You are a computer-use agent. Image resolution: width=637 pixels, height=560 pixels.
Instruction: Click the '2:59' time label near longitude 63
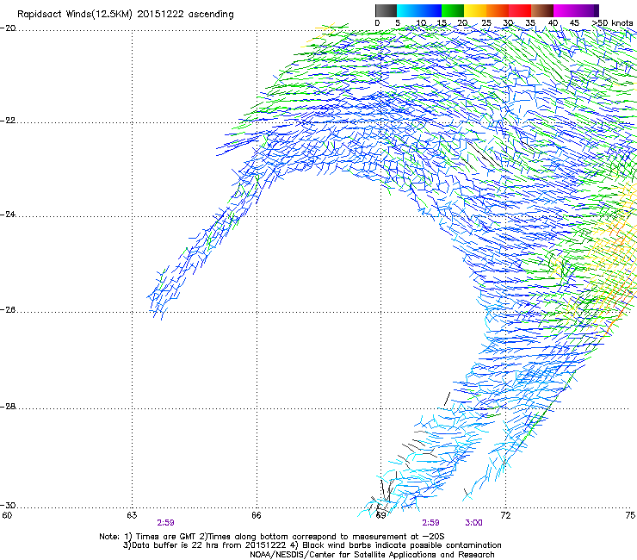[x=166, y=523]
